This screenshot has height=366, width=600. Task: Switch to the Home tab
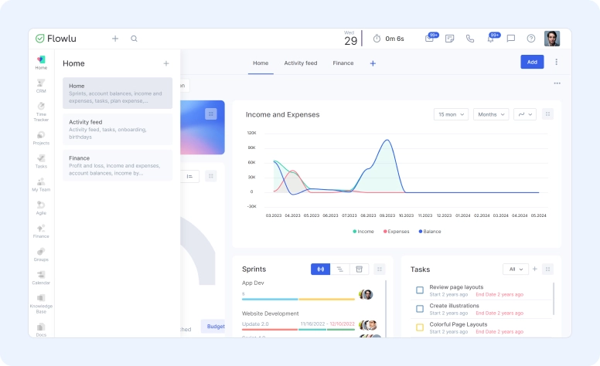pyautogui.click(x=261, y=63)
